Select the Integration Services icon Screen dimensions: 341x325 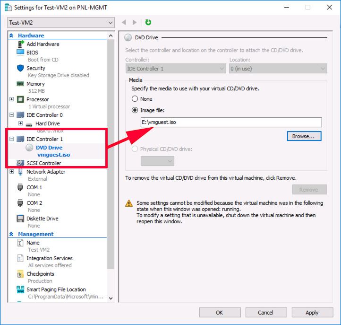tap(20, 258)
